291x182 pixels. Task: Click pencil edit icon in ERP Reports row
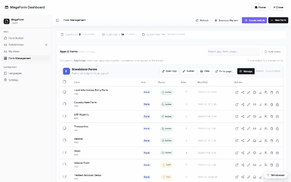point(249,116)
